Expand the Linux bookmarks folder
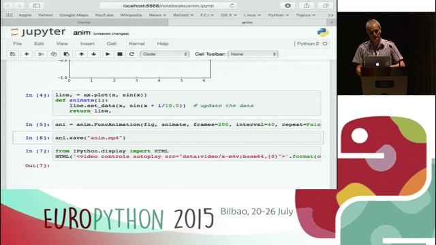The width and height of the screenshot is (436, 245). pyautogui.click(x=253, y=15)
